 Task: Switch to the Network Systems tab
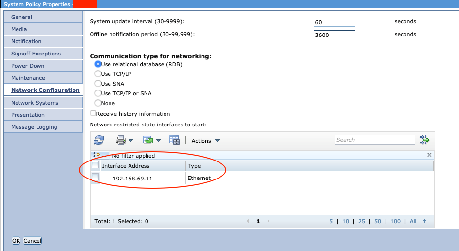point(35,103)
